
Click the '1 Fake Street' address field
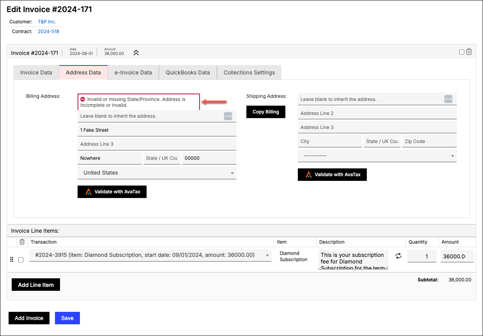coord(157,130)
